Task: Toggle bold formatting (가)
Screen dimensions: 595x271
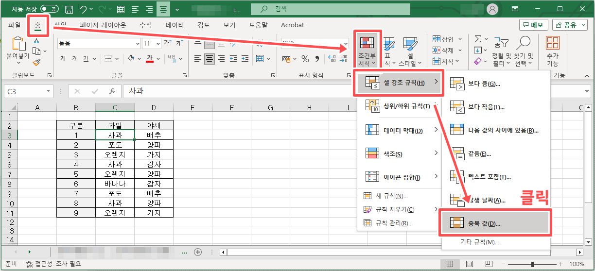Action: [x=63, y=58]
